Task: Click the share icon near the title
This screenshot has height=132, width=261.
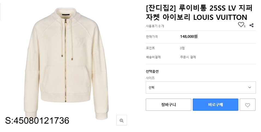Action: [252, 25]
